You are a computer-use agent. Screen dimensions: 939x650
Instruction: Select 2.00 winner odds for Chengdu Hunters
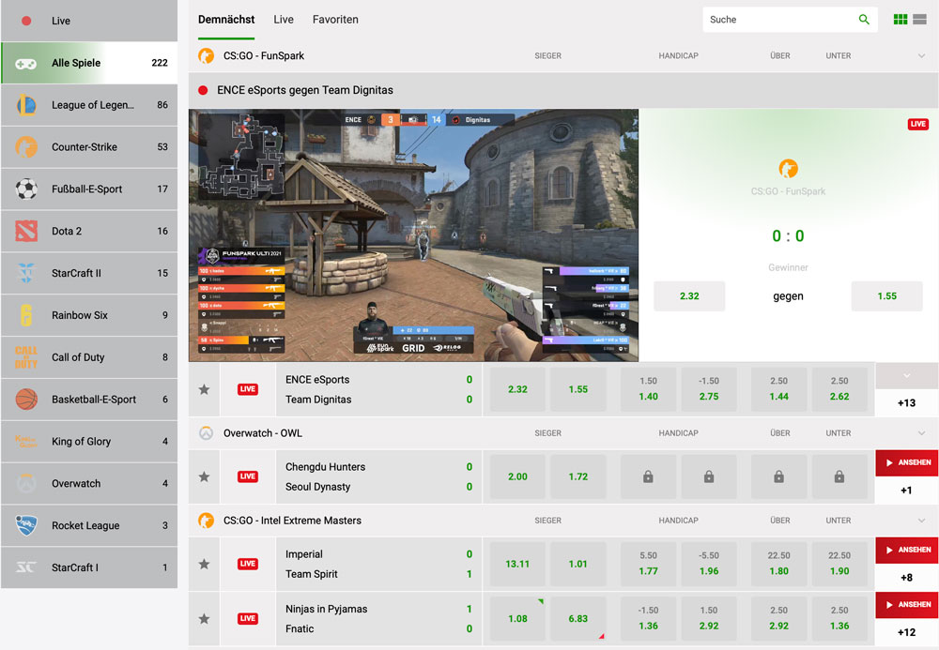[517, 476]
